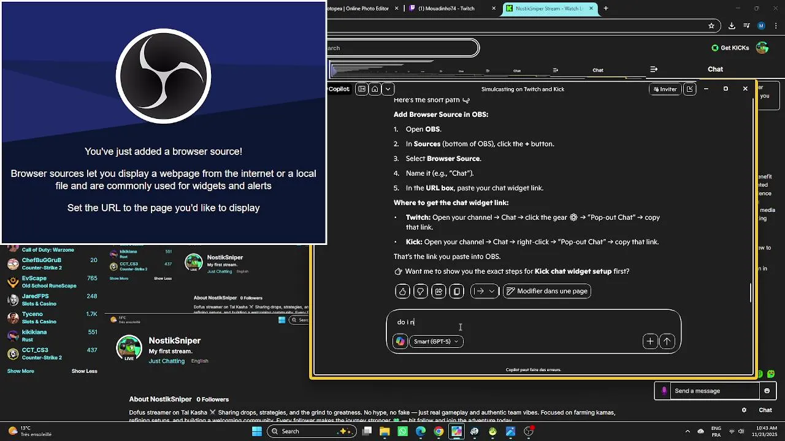Expand the chevron next to Copilot home

(x=388, y=89)
